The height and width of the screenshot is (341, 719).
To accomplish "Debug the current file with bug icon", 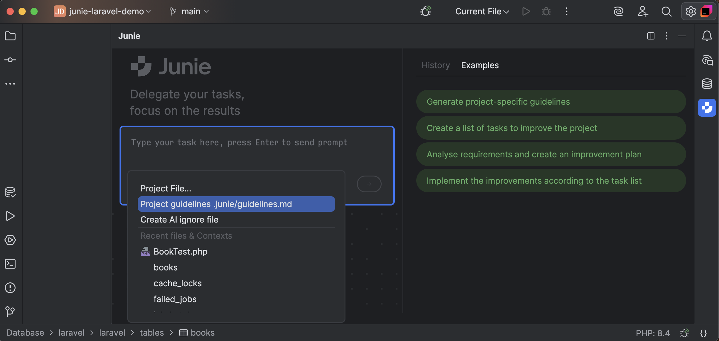I will point(546,11).
